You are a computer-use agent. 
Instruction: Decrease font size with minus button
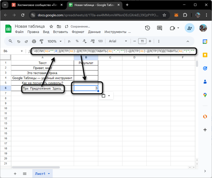click(135, 41)
